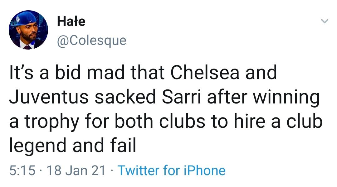Open the tweet options chevron menu
This screenshot has width=337, height=187.
325,22
